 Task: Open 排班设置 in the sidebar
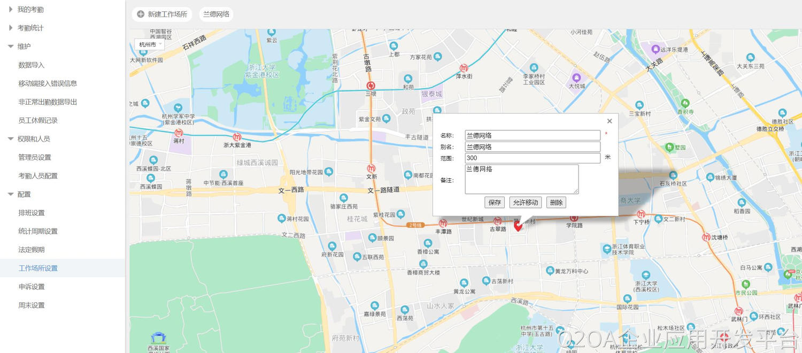click(32, 213)
